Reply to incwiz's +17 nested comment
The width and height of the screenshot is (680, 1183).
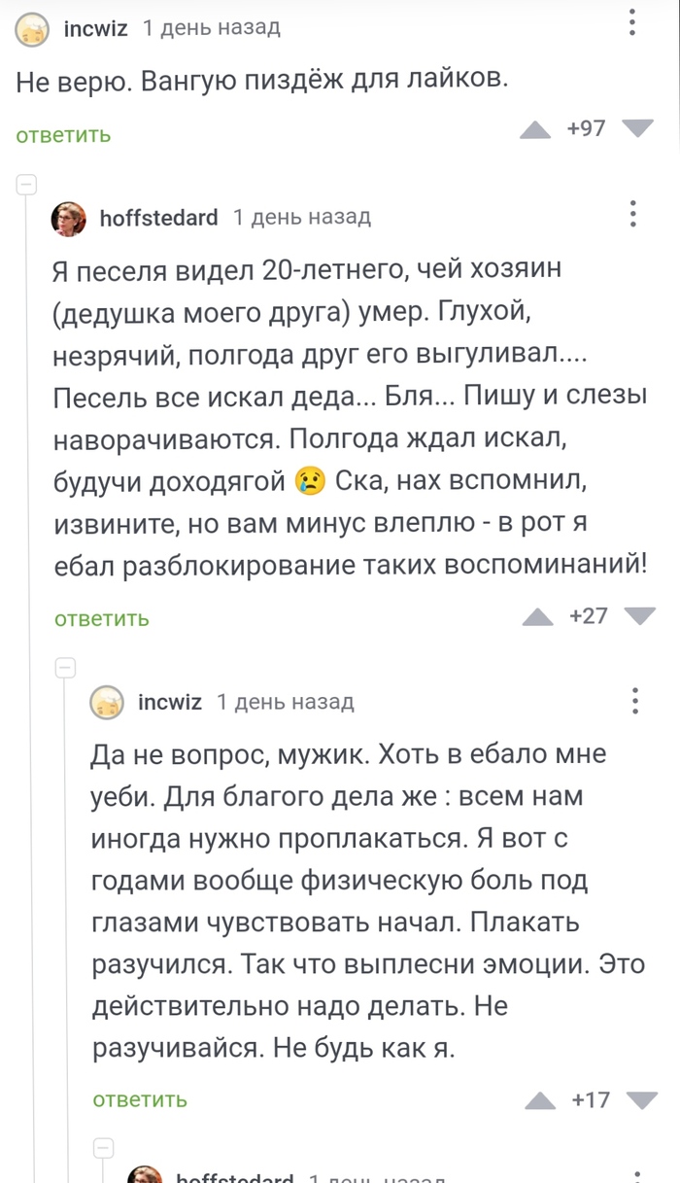tap(140, 1099)
